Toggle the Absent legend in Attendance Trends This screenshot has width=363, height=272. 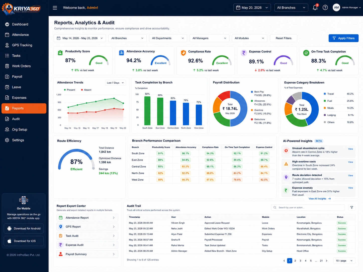(x=86, y=90)
